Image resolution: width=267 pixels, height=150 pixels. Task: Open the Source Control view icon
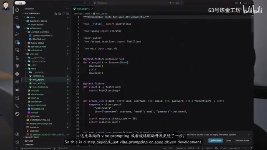[18, 26]
